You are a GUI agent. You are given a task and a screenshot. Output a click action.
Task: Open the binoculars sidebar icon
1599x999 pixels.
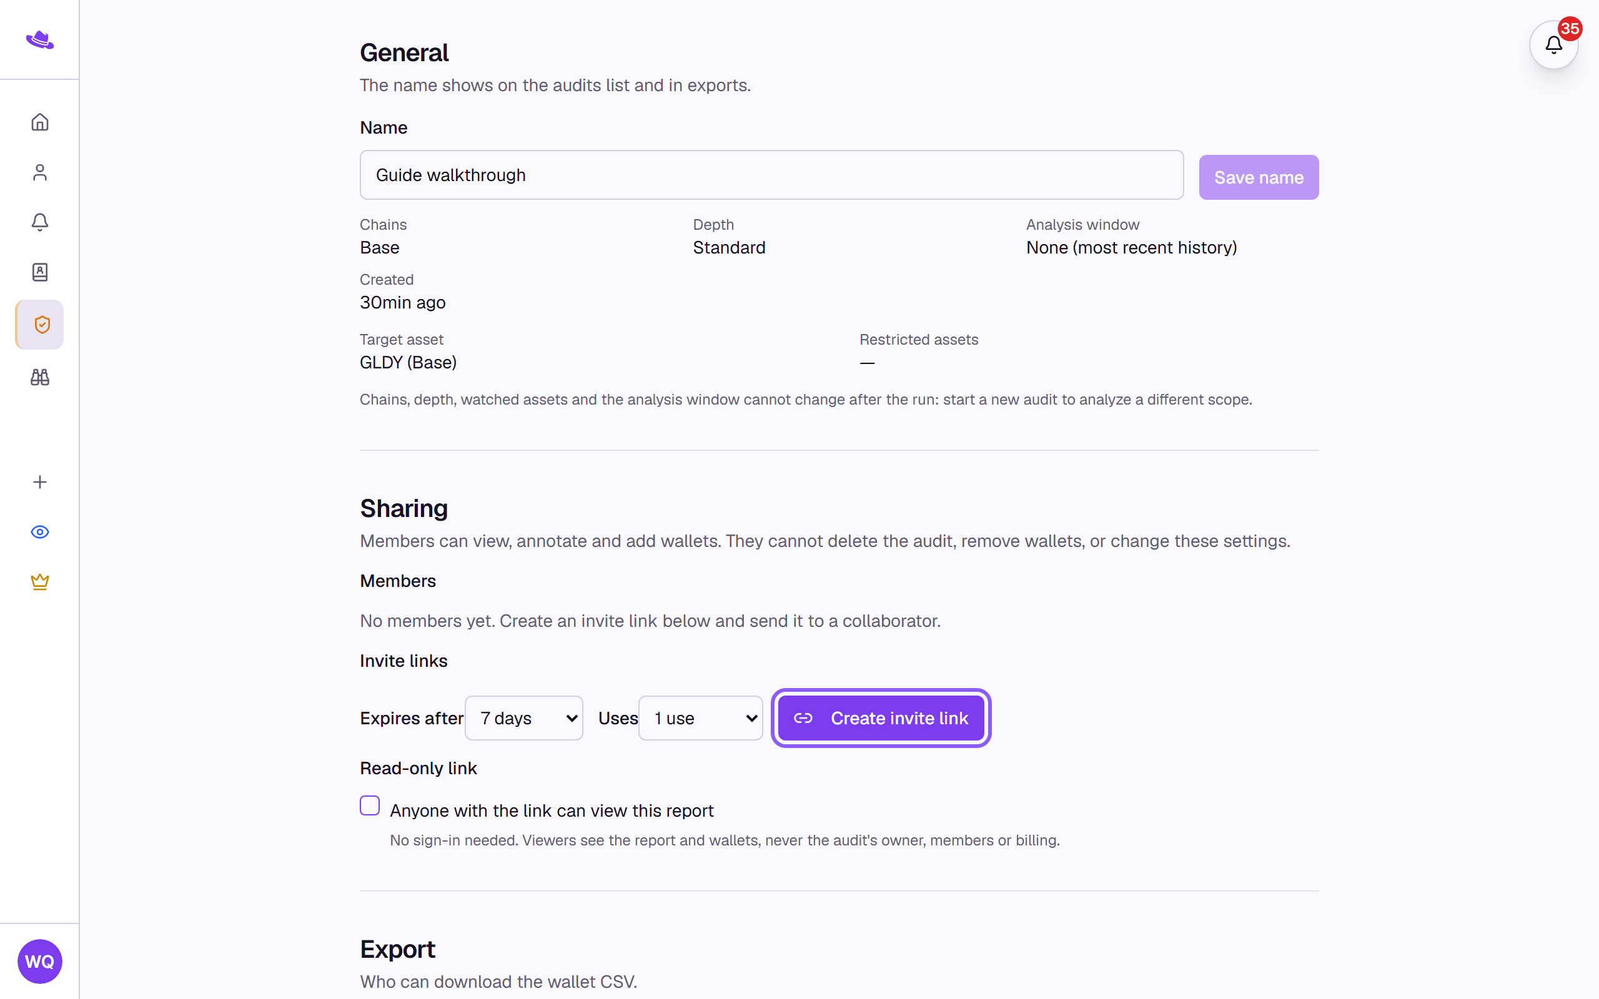[39, 376]
